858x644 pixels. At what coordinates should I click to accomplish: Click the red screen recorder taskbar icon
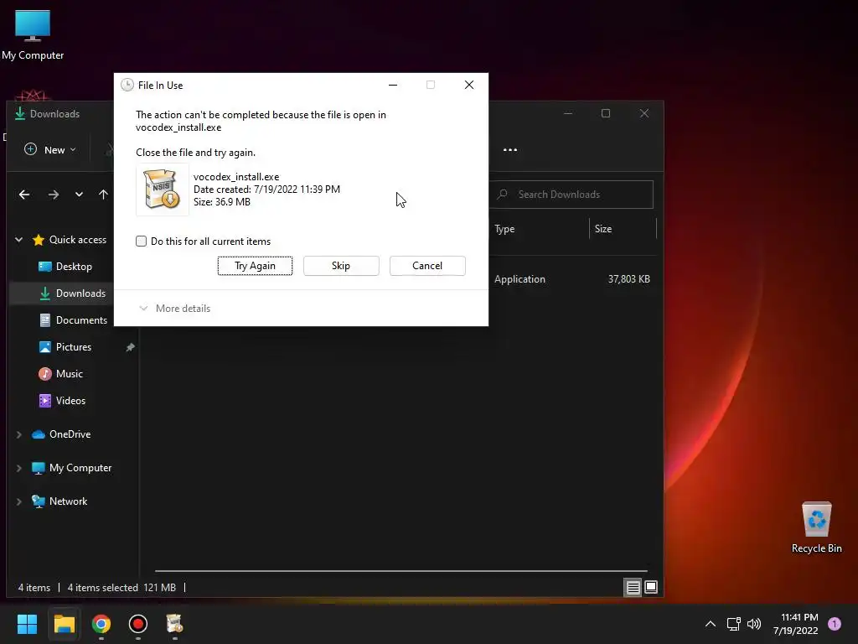138,624
